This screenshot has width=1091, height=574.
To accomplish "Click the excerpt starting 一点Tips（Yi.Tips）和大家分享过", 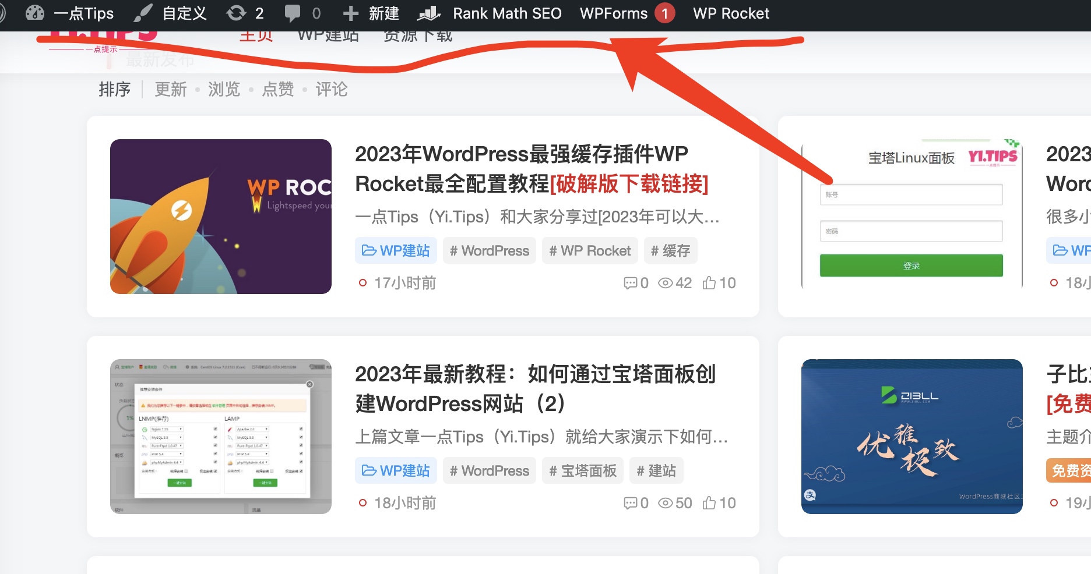I will click(537, 217).
